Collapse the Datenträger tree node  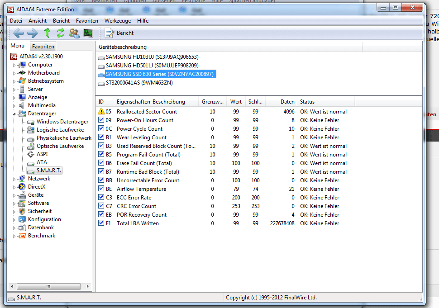point(14,114)
